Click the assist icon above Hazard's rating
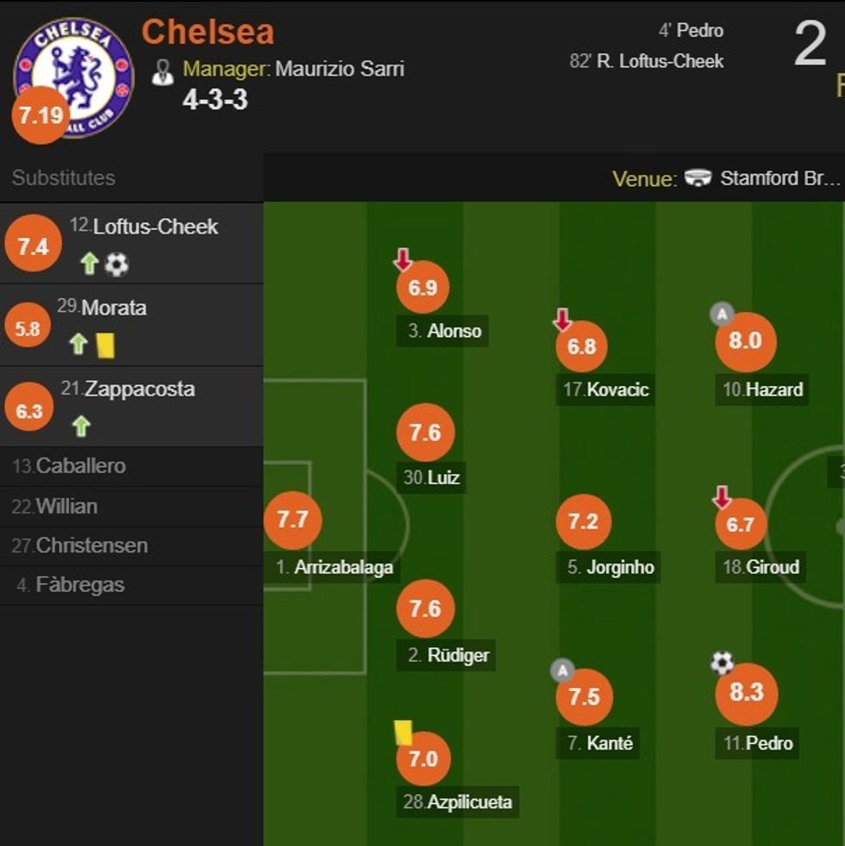 point(722,314)
